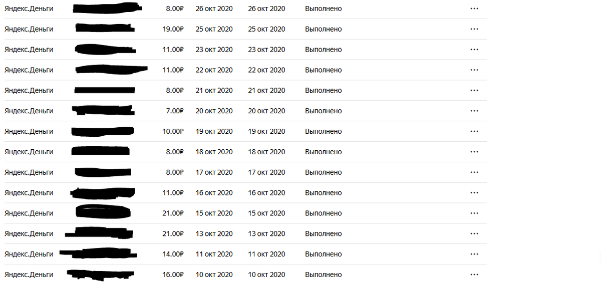Select the 16.00₽ amount in last row
Viewport: 601px width, 282px height.
click(173, 274)
